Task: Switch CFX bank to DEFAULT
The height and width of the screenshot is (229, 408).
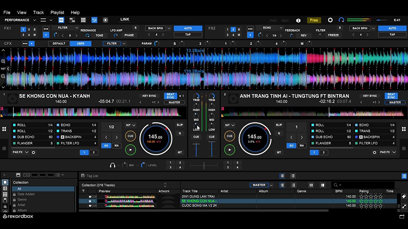Action: [x=59, y=44]
